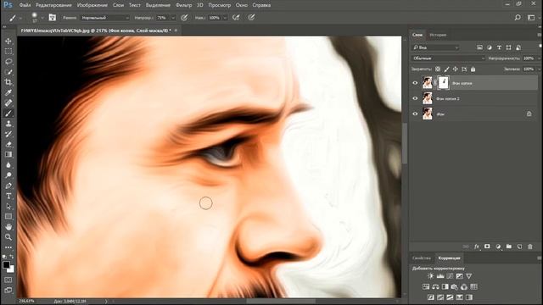Image resolution: width=543 pixels, height=305 pixels.
Task: Add Photo Filter adjustment
Action: tap(455, 286)
